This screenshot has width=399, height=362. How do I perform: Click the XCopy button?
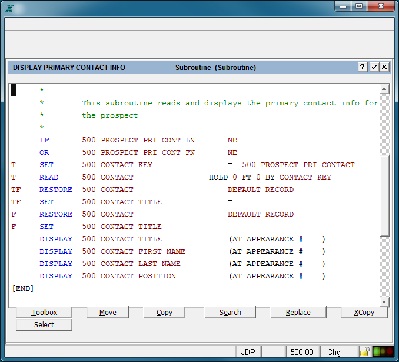pyautogui.click(x=364, y=313)
